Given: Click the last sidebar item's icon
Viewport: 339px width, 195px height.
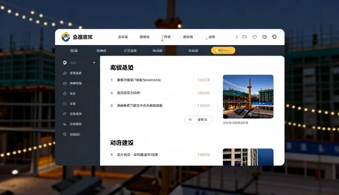Looking at the screenshot, I should click(65, 134).
